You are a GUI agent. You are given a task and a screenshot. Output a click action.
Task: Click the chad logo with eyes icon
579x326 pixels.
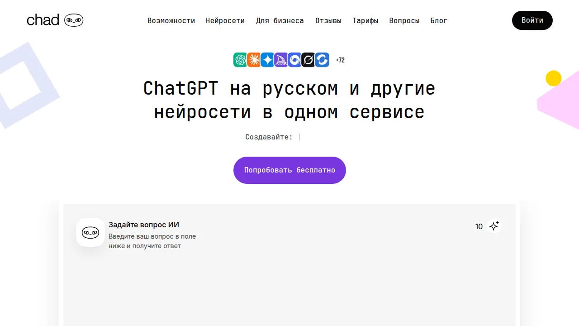(x=55, y=20)
